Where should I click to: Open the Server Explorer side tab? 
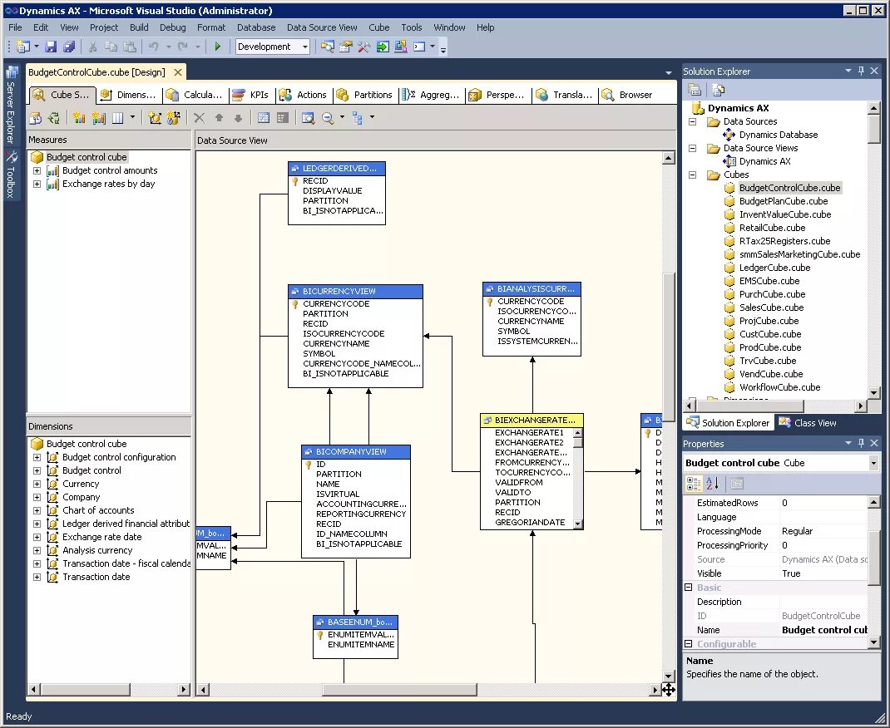11,105
